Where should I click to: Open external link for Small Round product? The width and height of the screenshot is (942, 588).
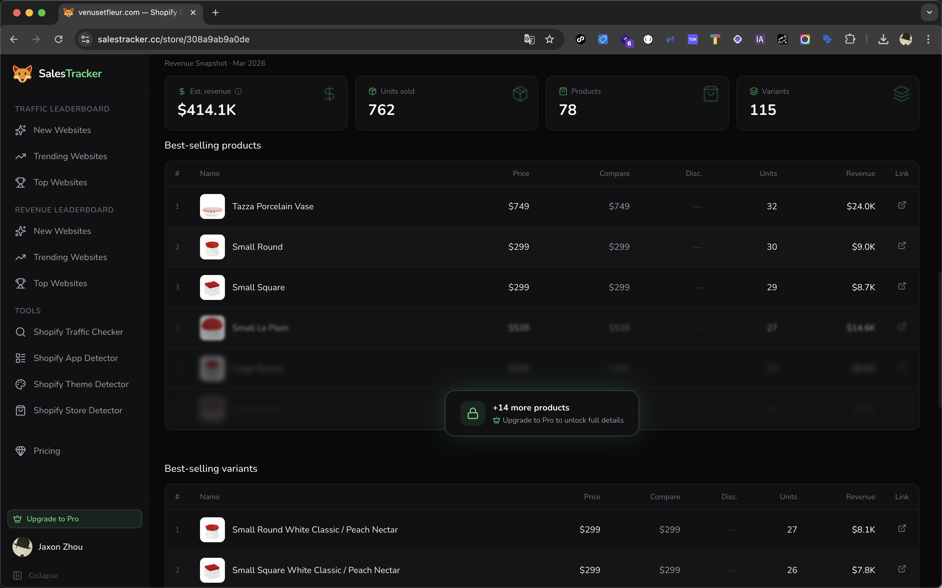[x=902, y=245]
